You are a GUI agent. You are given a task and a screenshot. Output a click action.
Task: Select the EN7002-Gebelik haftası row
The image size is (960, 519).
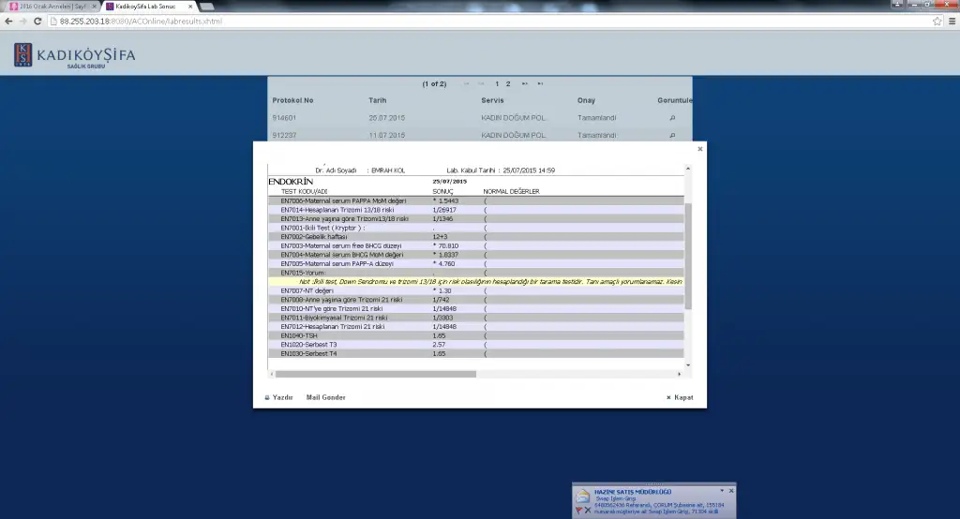coord(475,237)
